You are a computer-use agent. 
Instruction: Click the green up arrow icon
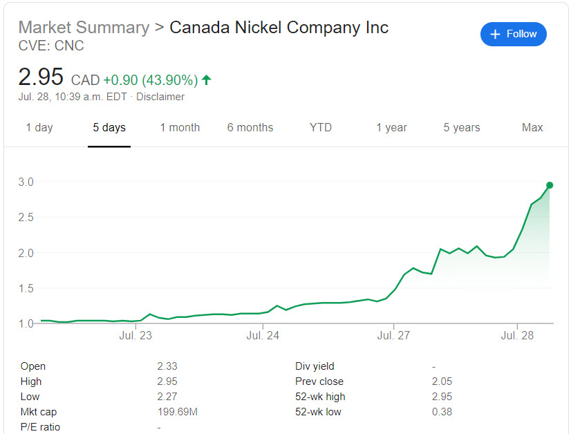coord(206,80)
